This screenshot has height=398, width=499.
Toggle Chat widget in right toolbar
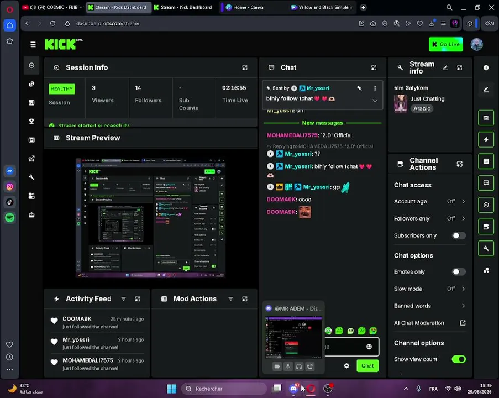[486, 183]
